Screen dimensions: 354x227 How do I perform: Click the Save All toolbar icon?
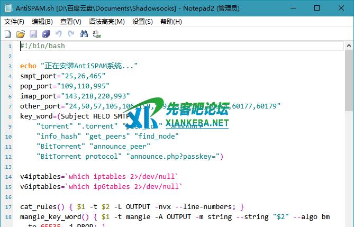pyautogui.click(x=46, y=34)
